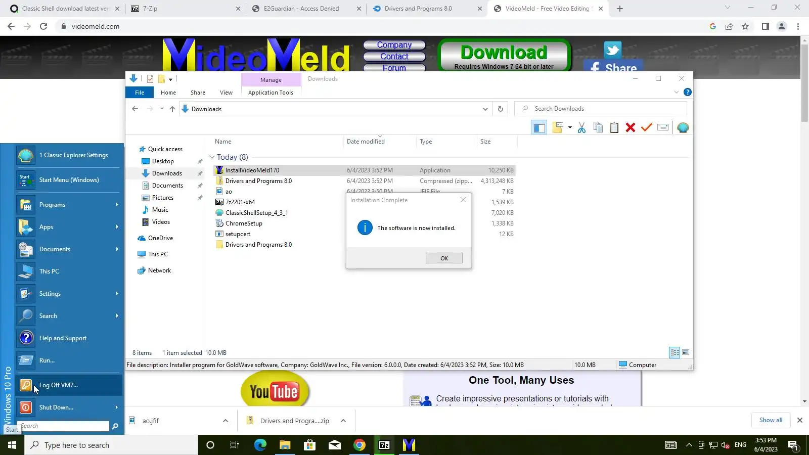809x455 pixels.
Task: Paste with the clipboard toolbar icon
Action: click(x=614, y=128)
